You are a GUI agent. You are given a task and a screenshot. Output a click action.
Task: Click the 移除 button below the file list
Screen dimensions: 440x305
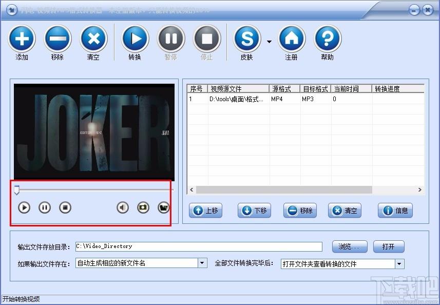[x=300, y=211]
